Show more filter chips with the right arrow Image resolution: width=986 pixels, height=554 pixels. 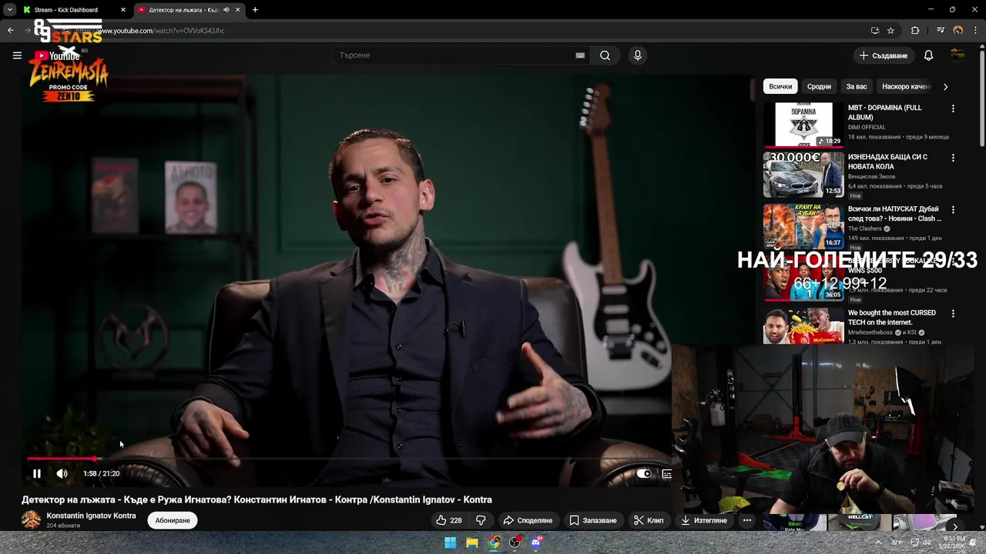pyautogui.click(x=945, y=87)
